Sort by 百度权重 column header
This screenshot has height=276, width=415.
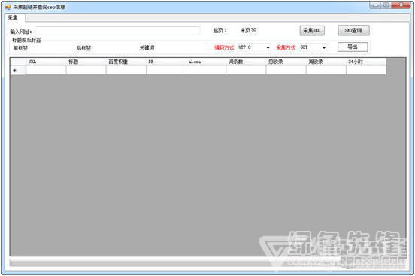click(126, 62)
